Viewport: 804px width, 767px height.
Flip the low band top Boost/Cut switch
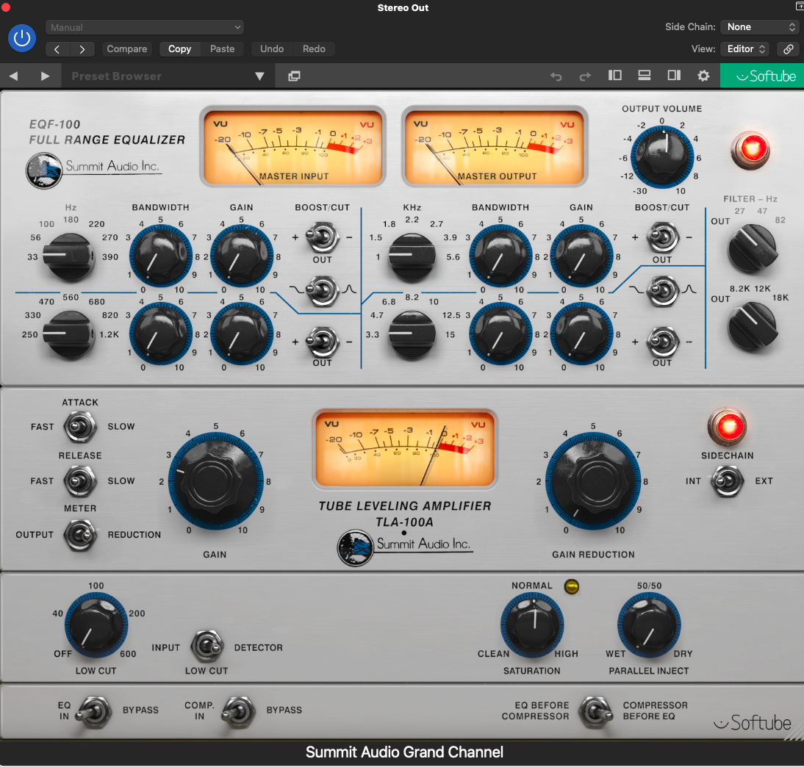point(323,237)
